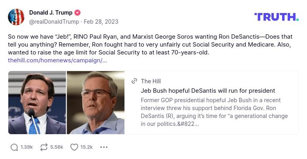This screenshot has width=307, height=159.
Task: Click the ReTruth arrows icon
Action: 43,147
